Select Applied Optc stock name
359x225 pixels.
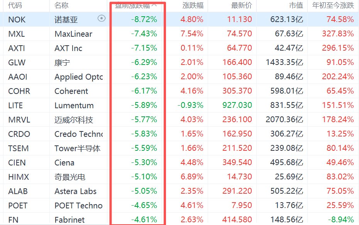[78, 77]
